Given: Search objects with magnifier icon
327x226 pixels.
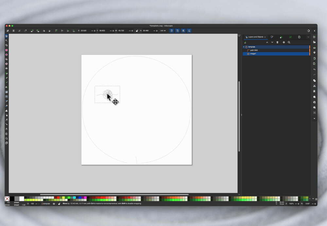Looking at the screenshot, I should click(x=289, y=42).
